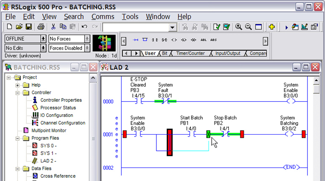The width and height of the screenshot is (325, 181).
Task: Open the toolbar search combo box dropdown
Action: [172, 27]
